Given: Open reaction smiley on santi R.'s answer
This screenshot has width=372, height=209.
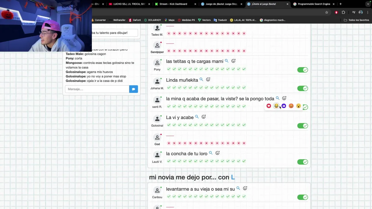Looking at the screenshot, I should tap(284, 98).
